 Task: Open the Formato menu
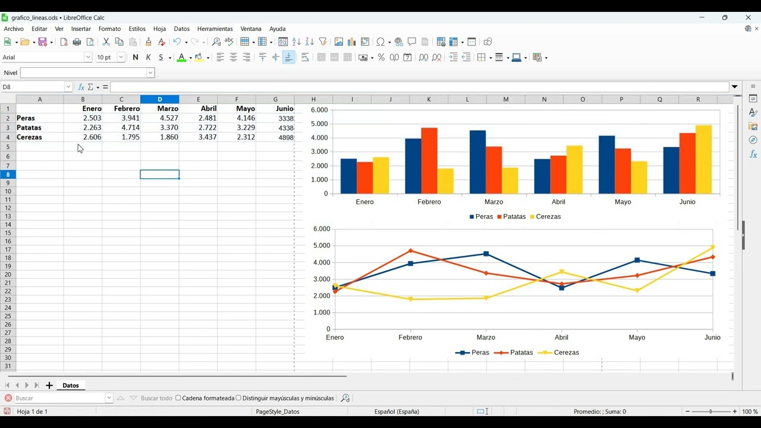click(109, 29)
